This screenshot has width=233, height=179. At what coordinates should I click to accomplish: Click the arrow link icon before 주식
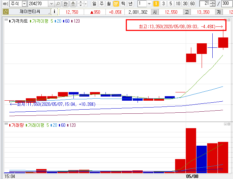click(6, 4)
